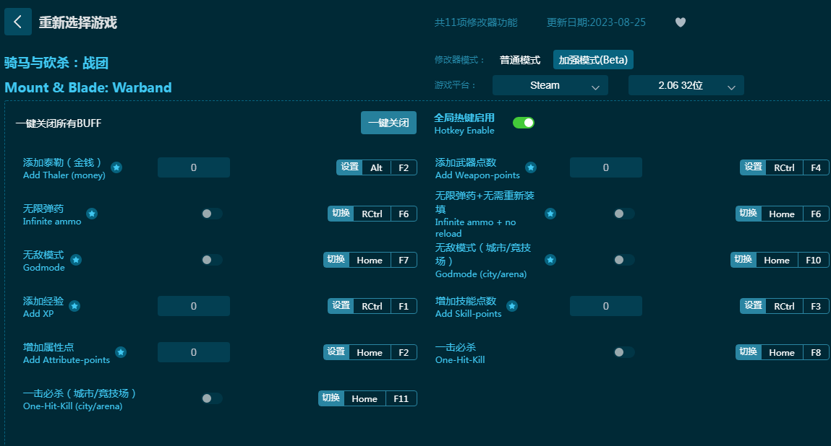Click the 共11项修改器功能 text

pyautogui.click(x=476, y=22)
